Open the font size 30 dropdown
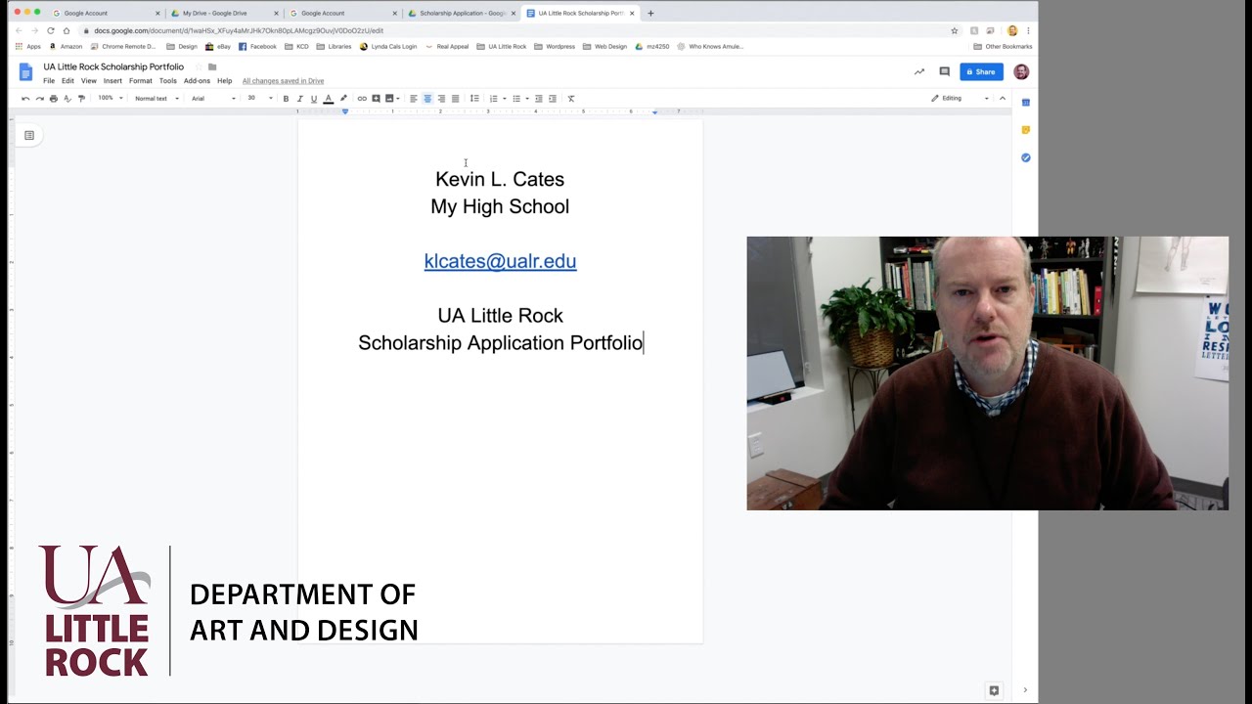Viewport: 1252px width, 704px height. 260,99
